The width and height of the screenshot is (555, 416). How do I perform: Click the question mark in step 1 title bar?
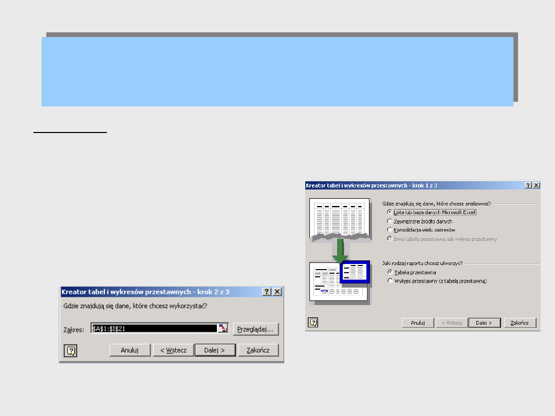pos(528,185)
